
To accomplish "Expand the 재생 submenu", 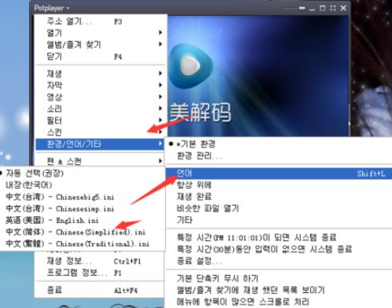I will point(101,74).
